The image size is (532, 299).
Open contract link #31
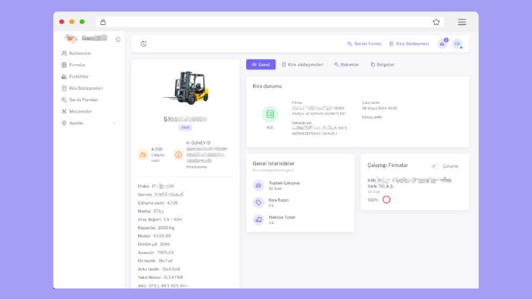tap(270, 127)
